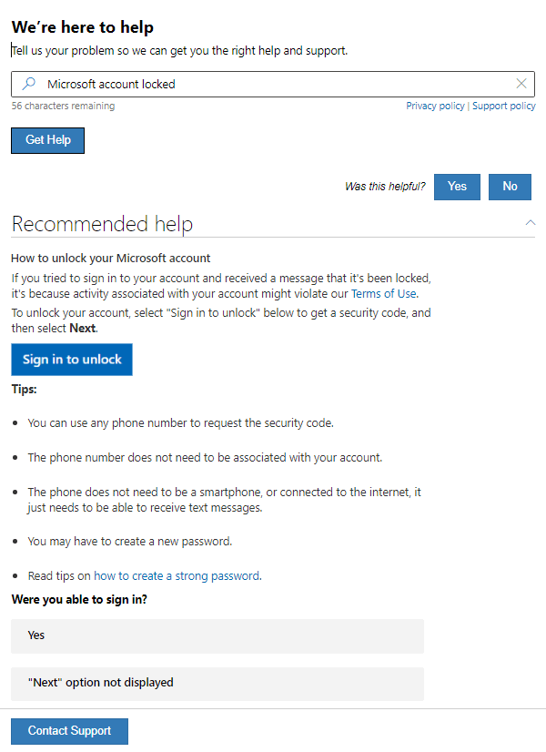Viewport: 546px width, 752px height.
Task: Answer No to 'Was this helpful?'
Action: (510, 187)
